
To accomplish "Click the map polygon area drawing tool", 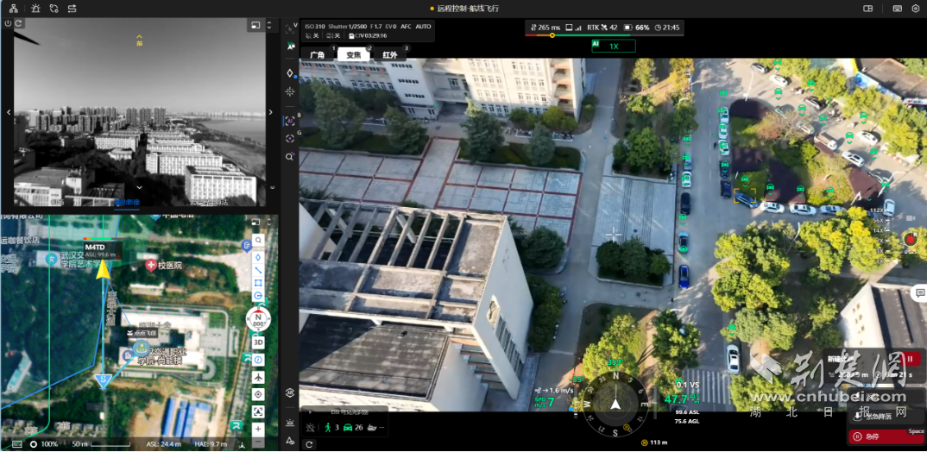I will [258, 282].
